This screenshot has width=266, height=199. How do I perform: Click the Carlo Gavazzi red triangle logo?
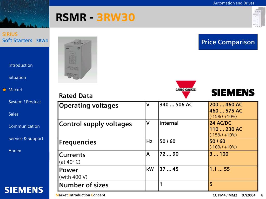(186, 89)
